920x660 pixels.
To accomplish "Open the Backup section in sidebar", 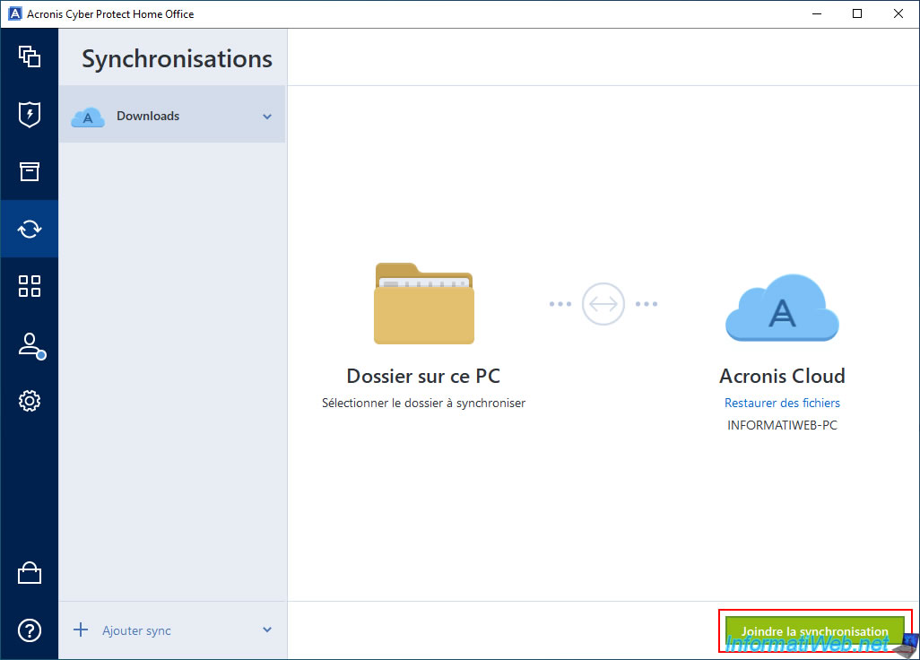I will coord(30,57).
